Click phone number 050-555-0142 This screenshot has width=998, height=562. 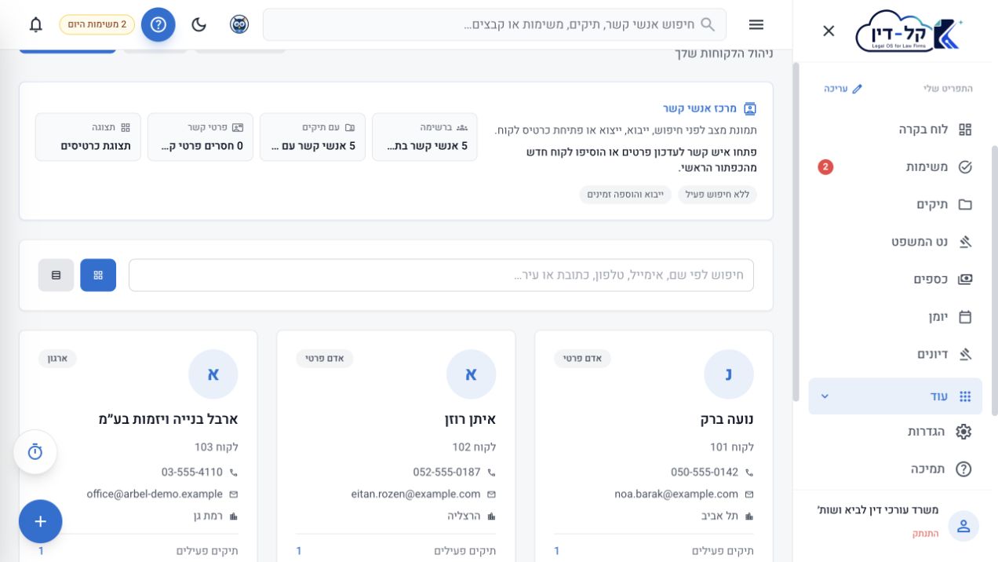click(705, 473)
